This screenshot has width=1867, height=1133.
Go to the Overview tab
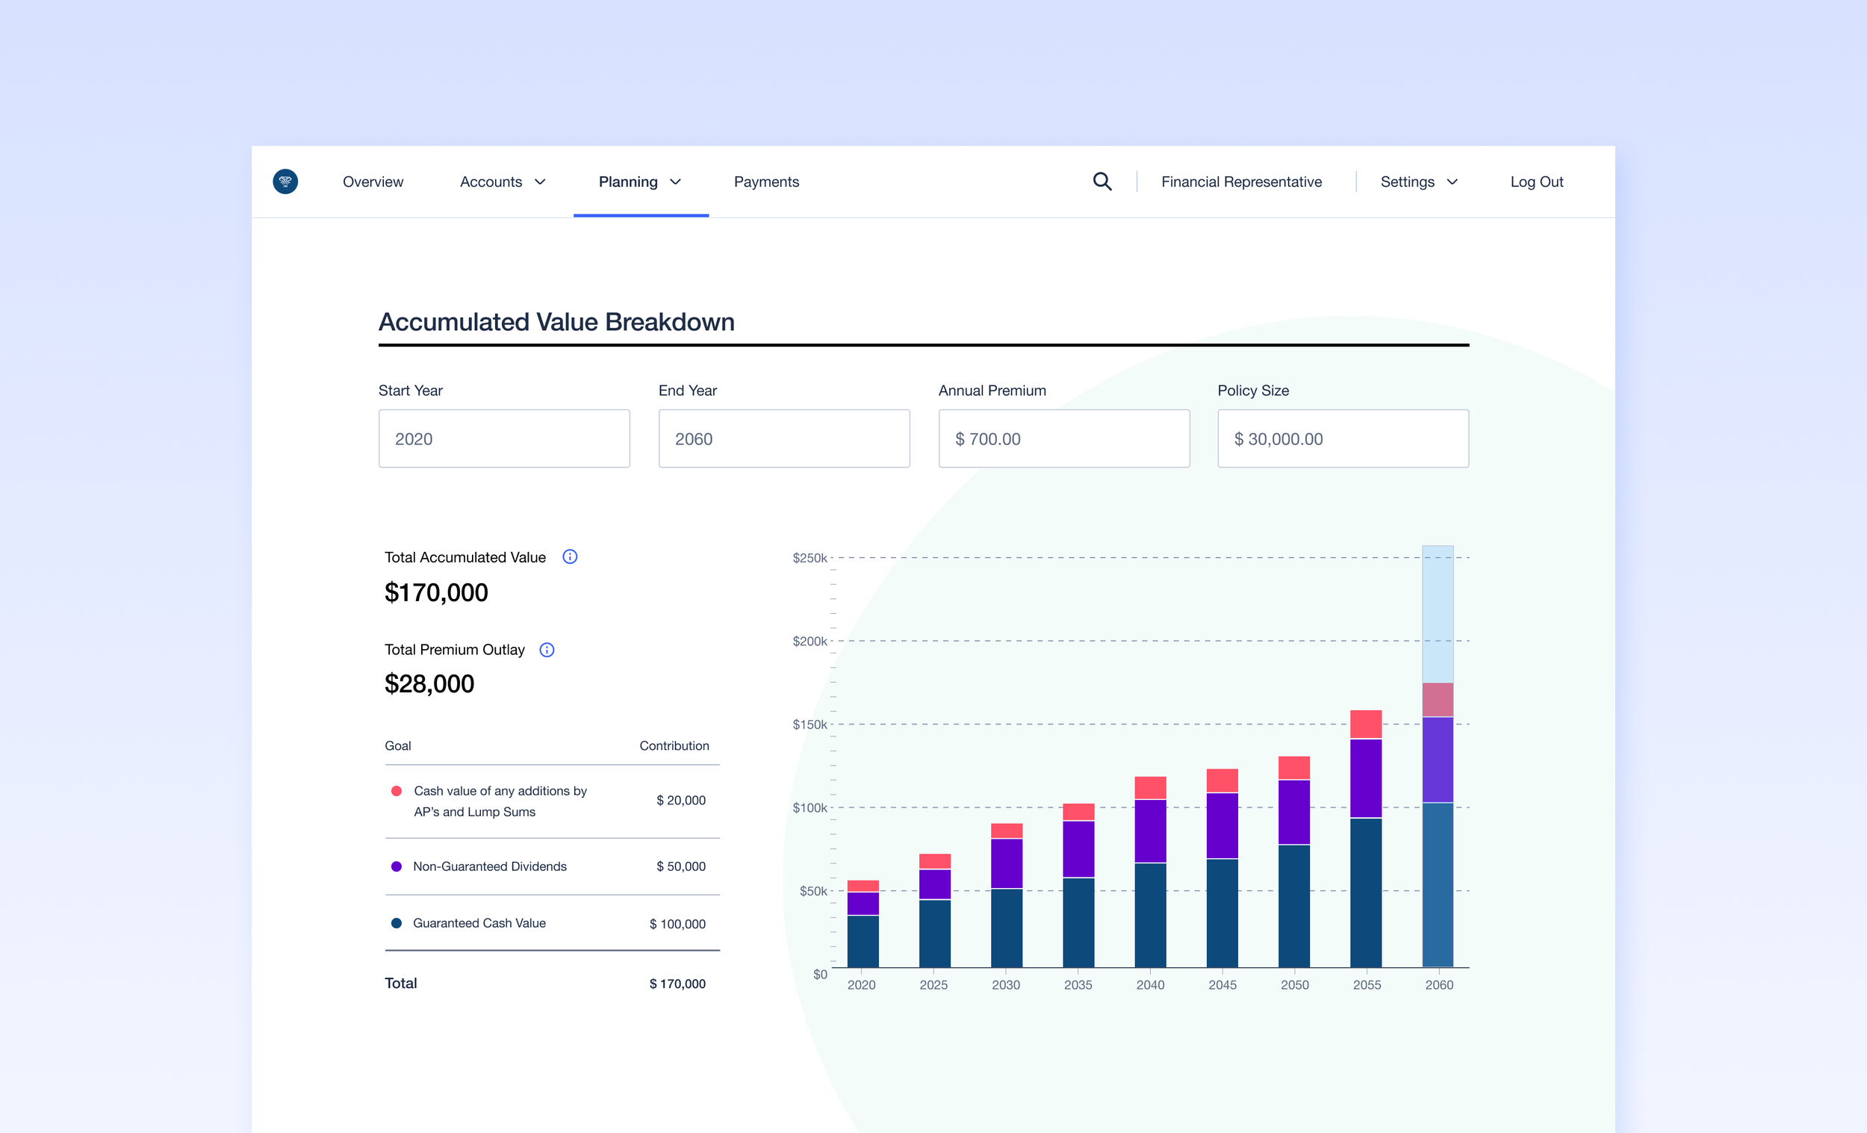[373, 182]
